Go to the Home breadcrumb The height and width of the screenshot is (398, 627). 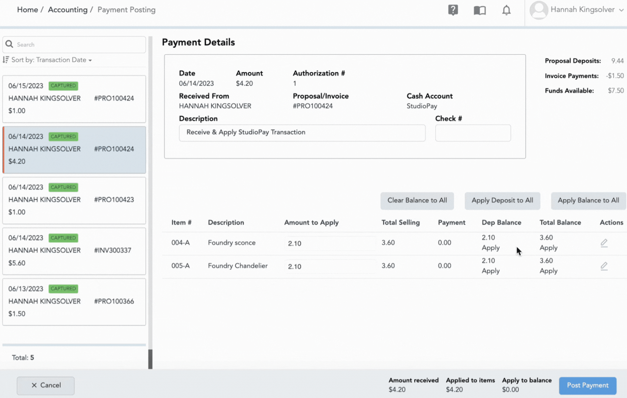point(27,10)
